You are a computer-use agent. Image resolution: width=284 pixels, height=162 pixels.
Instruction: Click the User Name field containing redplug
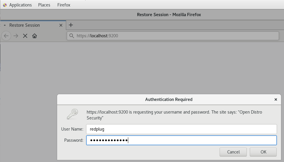[x=182, y=129]
